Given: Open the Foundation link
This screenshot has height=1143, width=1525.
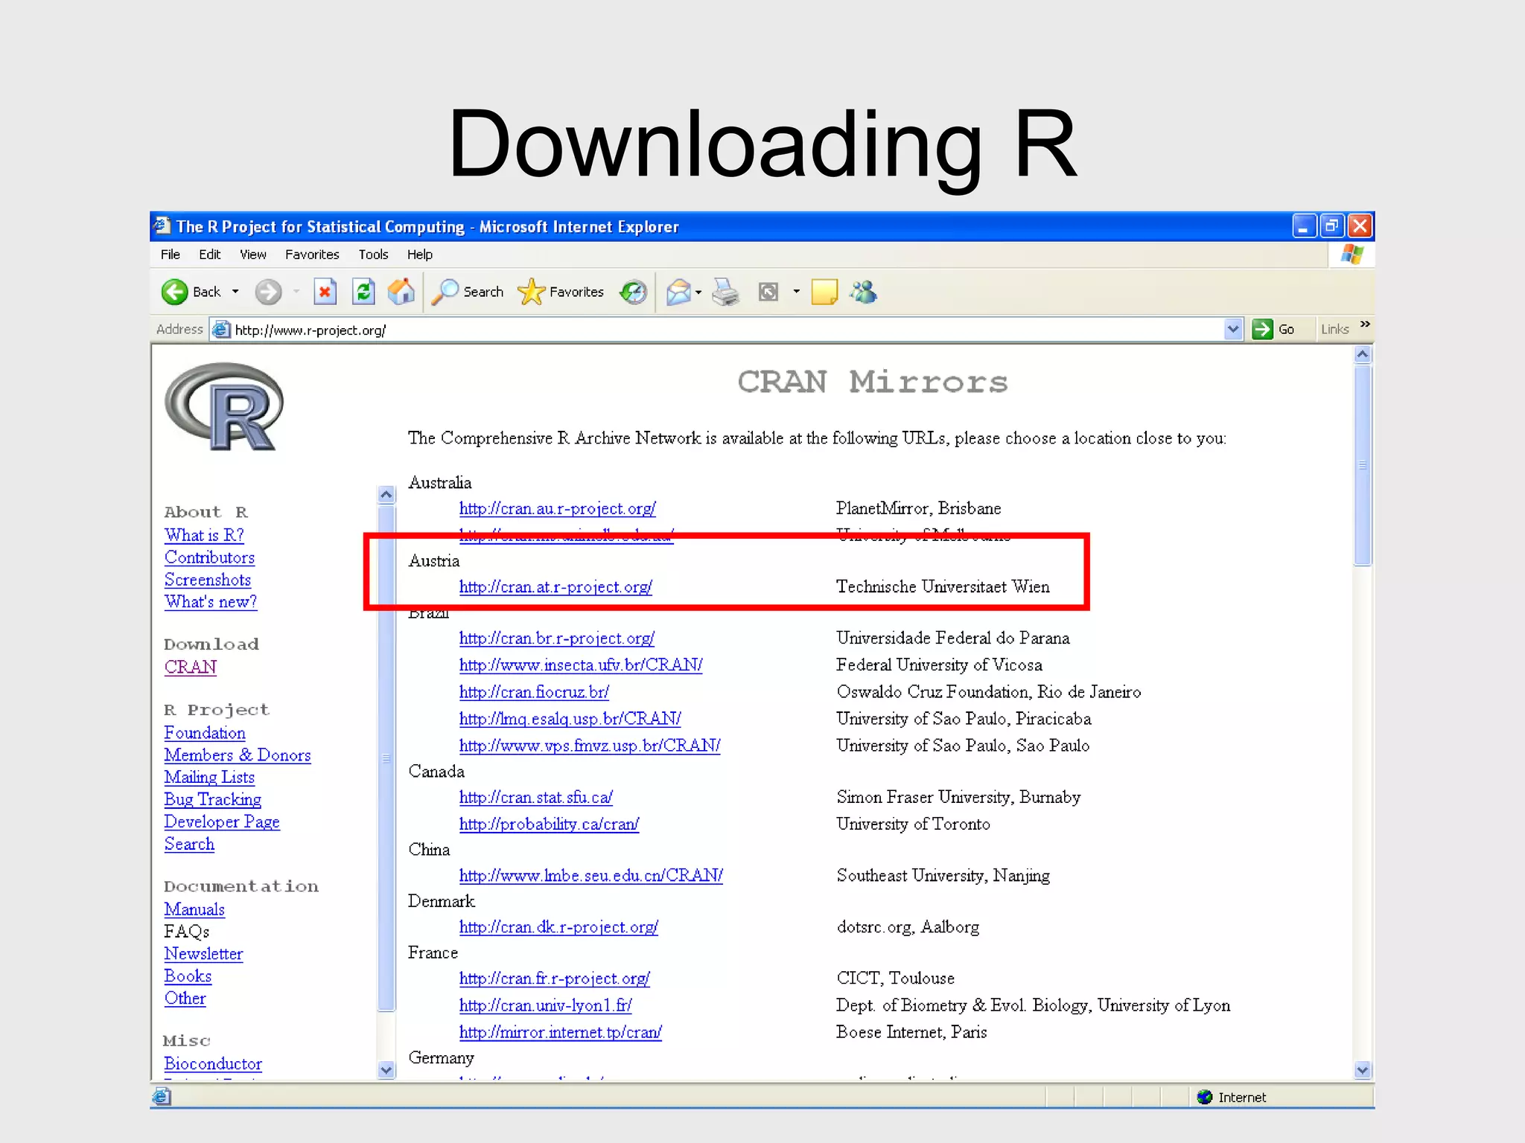Looking at the screenshot, I should click(205, 733).
